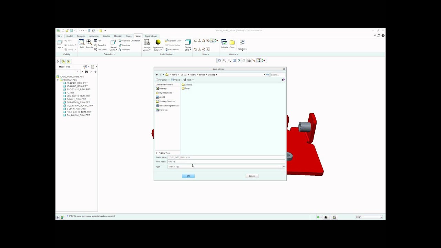The width and height of the screenshot is (441, 248).
Task: Select the Temp folder in the file list
Action: pos(186,89)
